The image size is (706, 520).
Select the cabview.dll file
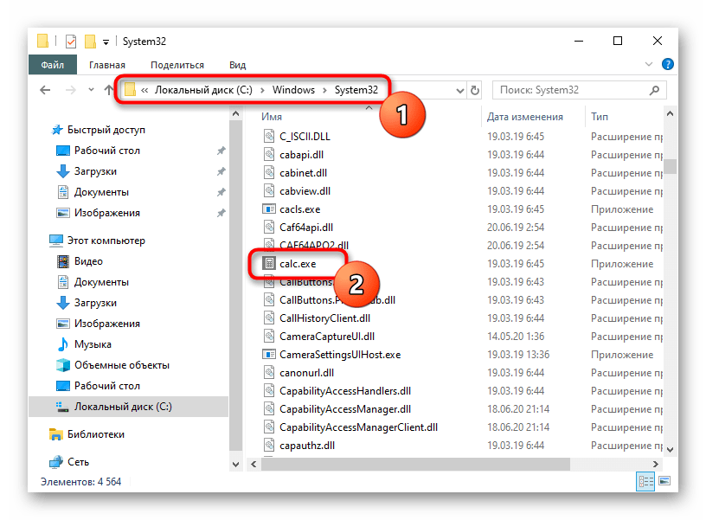point(305,191)
